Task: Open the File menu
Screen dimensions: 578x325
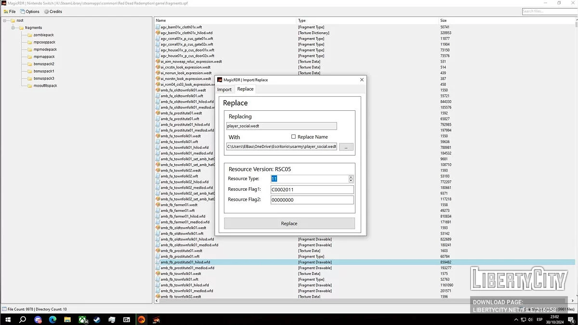Action: 9,12
